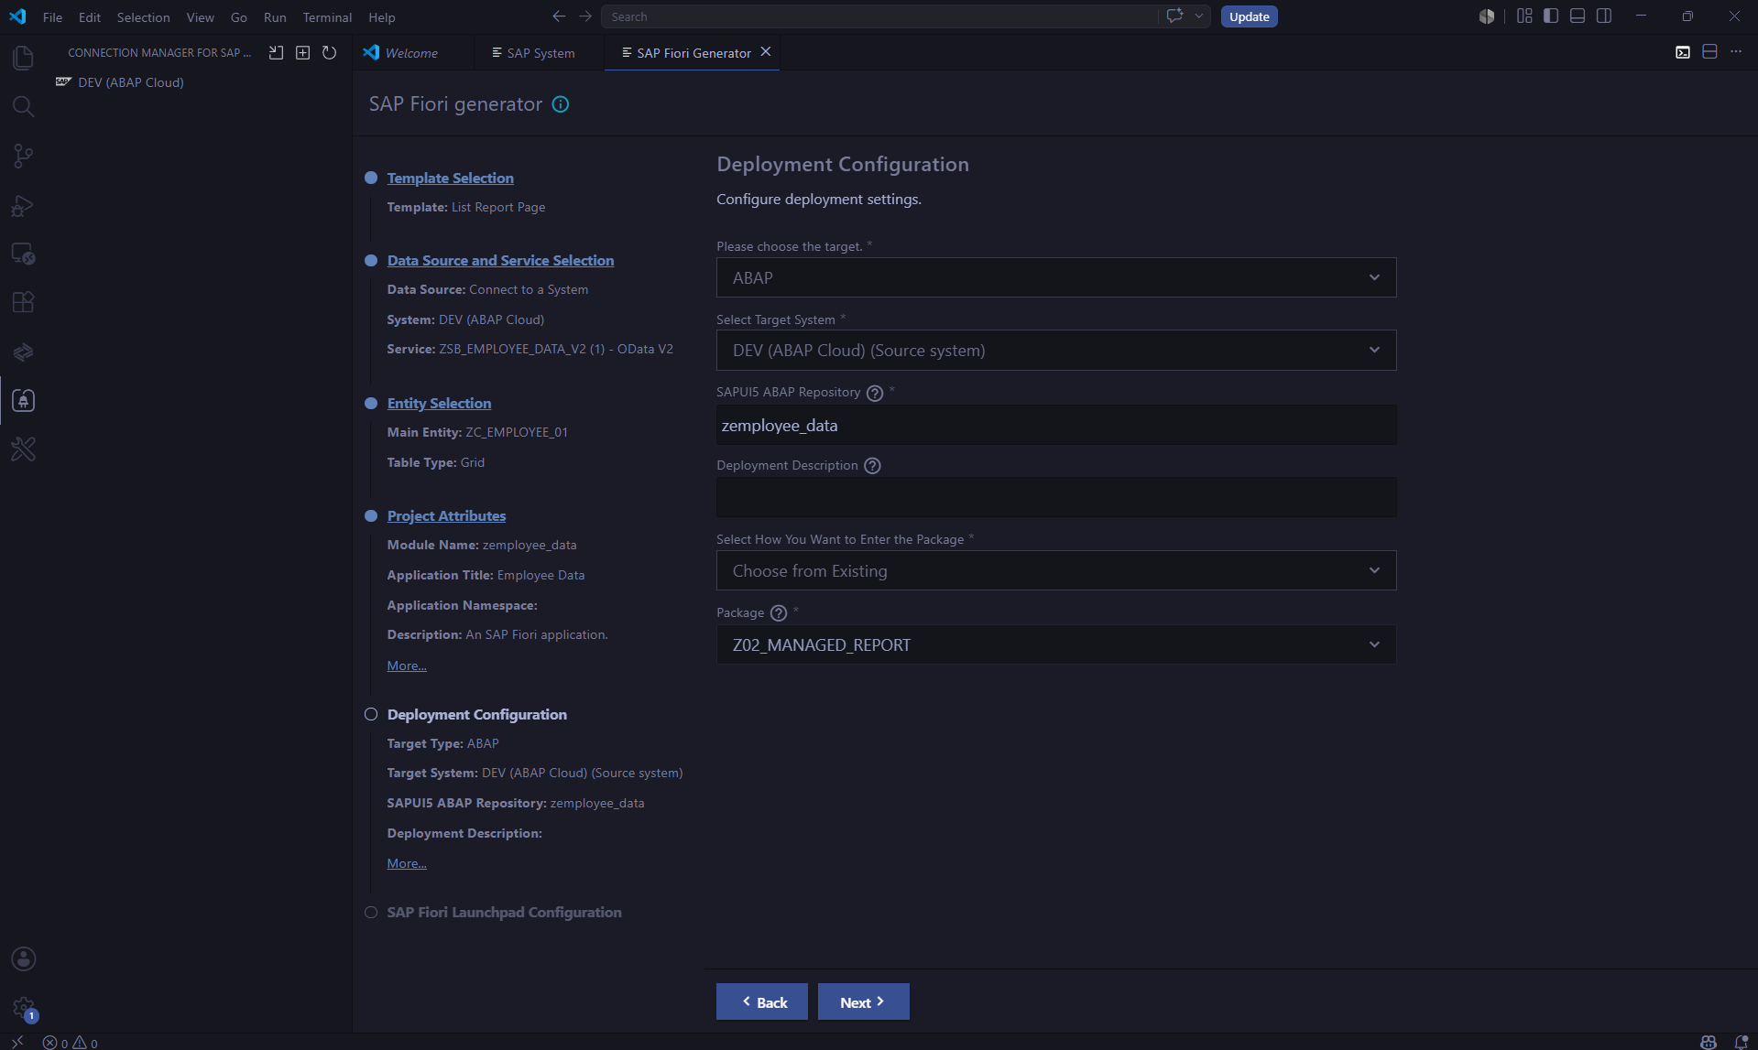
Task: Open the Accounts menu icon
Action: [23, 958]
